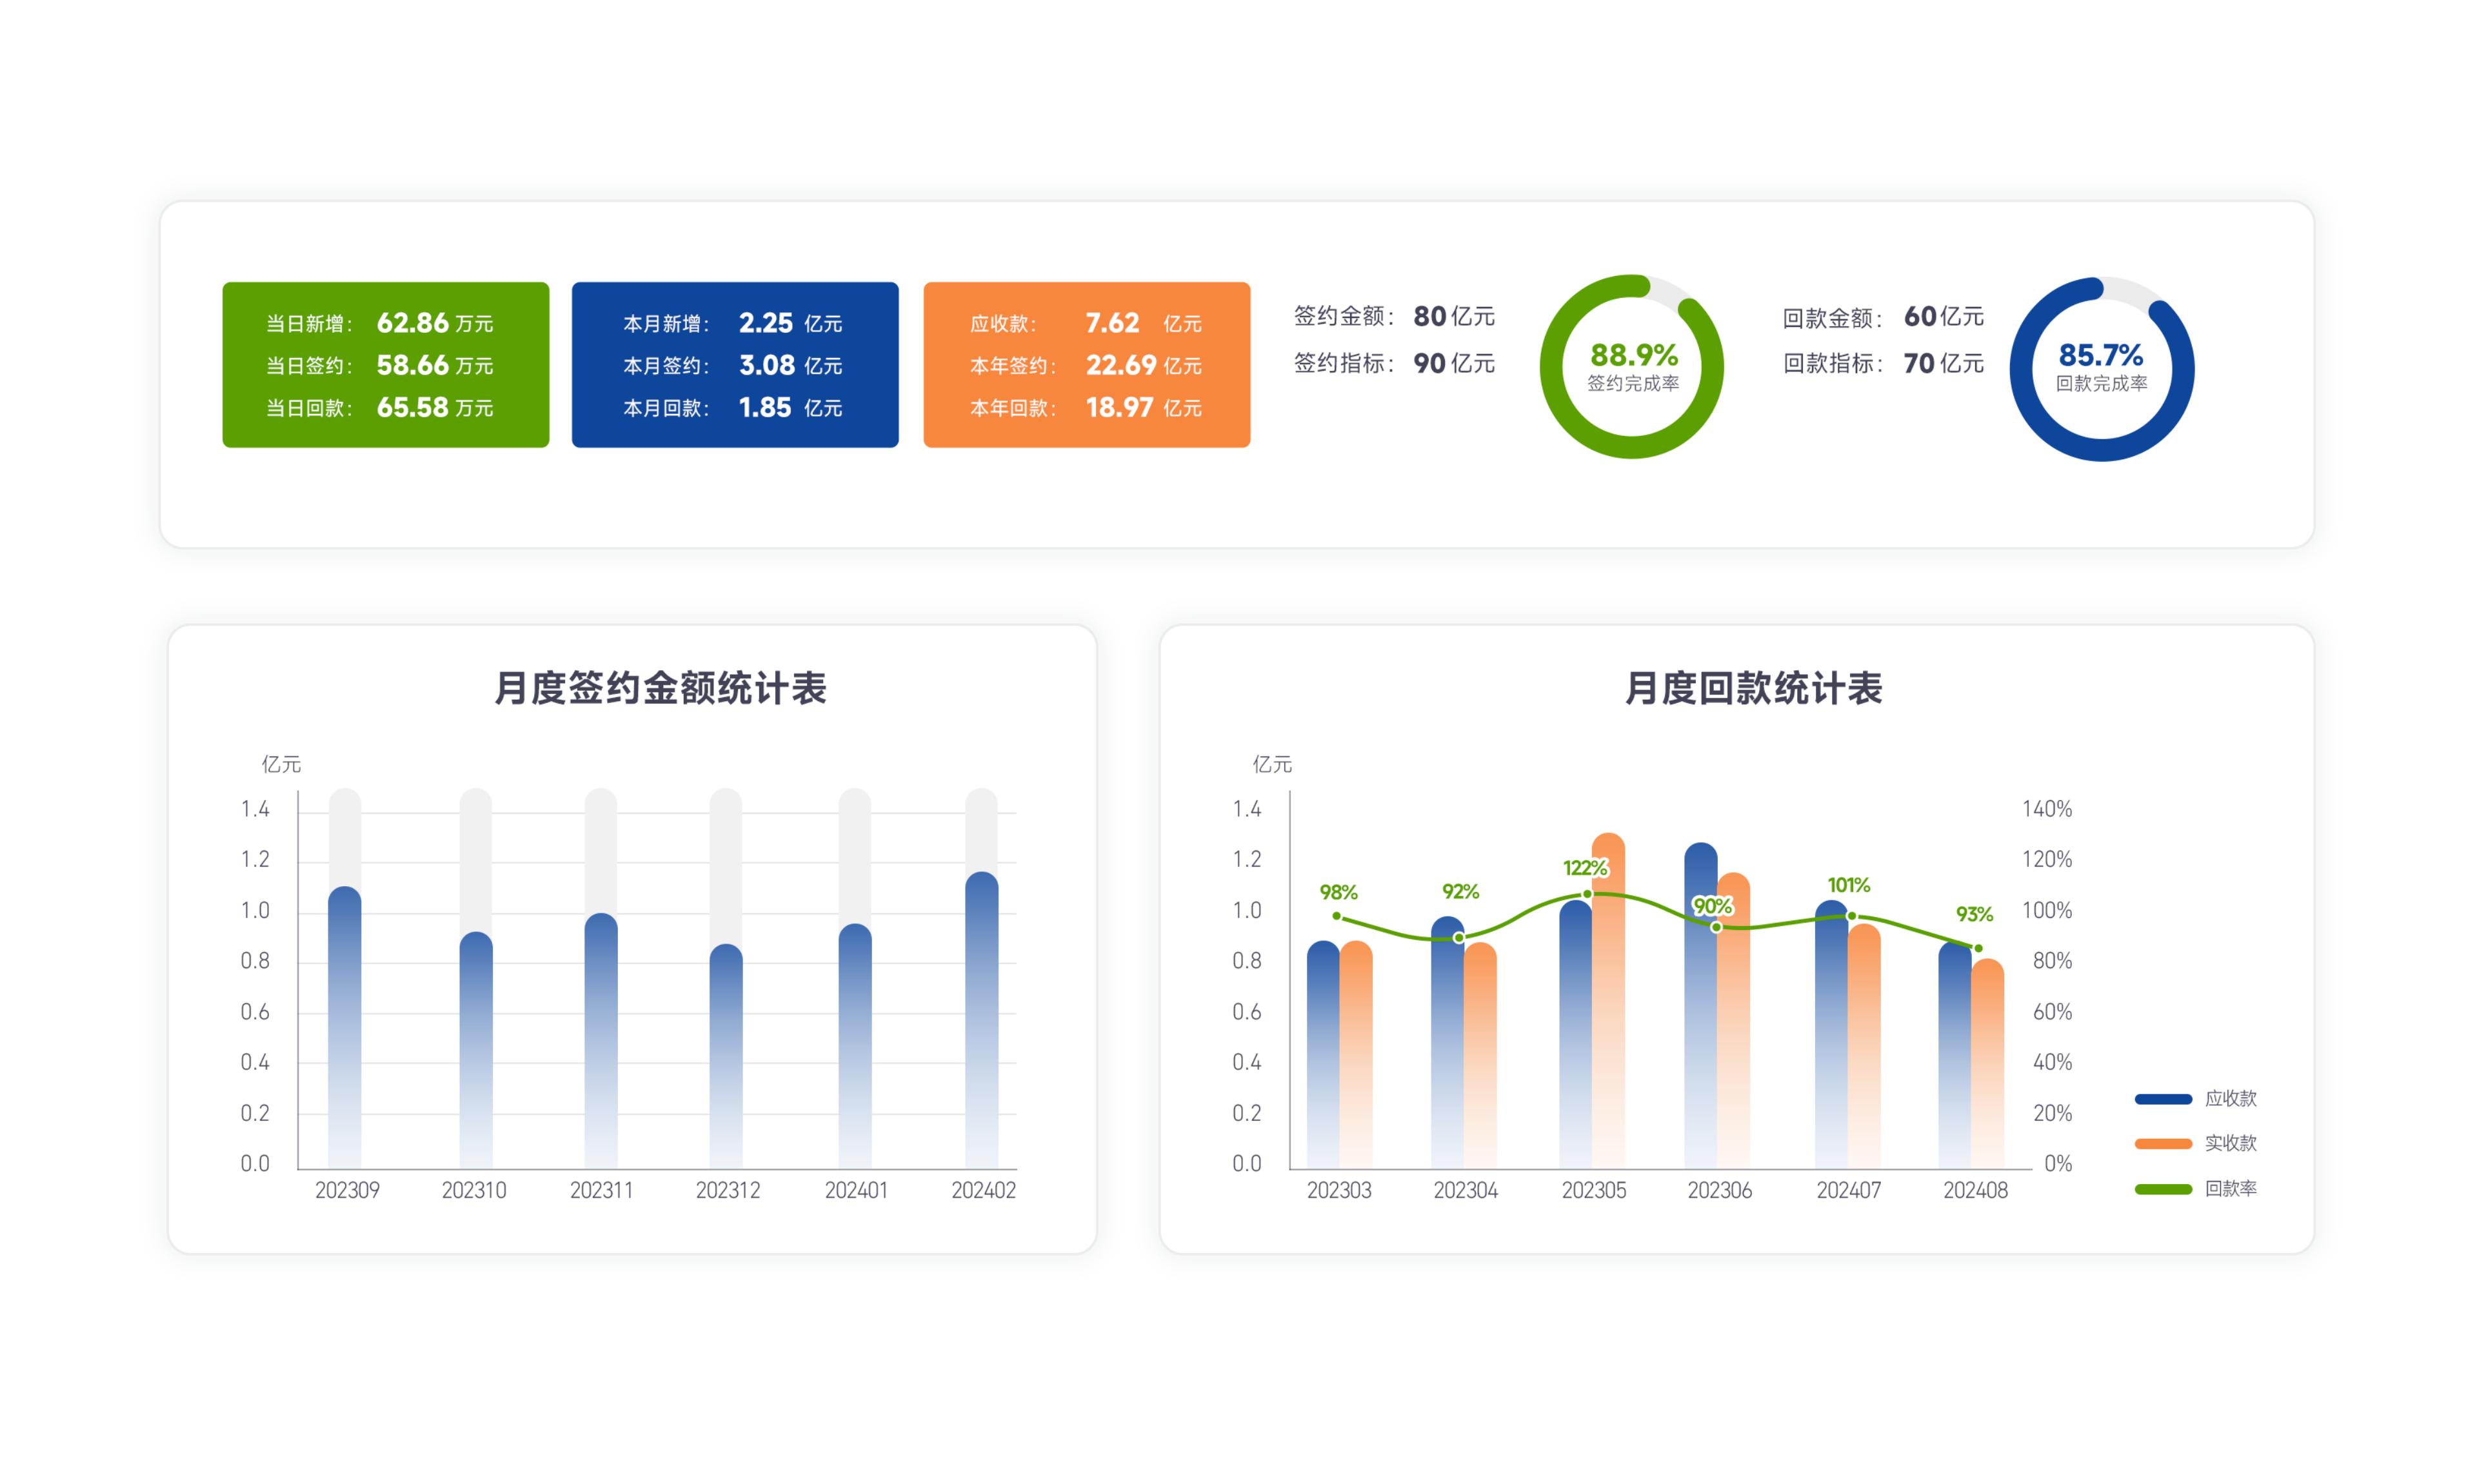2477x1484 pixels.
Task: Select the 本月新增 2.25 亿元 value
Action: pos(790,323)
